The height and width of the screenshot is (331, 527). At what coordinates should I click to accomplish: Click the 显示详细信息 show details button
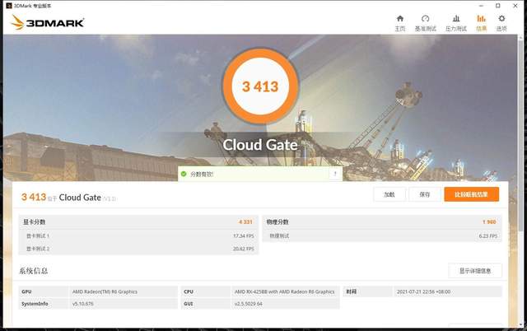475,271
